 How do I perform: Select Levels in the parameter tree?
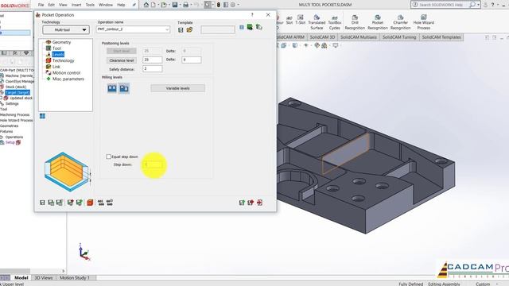[x=58, y=54]
